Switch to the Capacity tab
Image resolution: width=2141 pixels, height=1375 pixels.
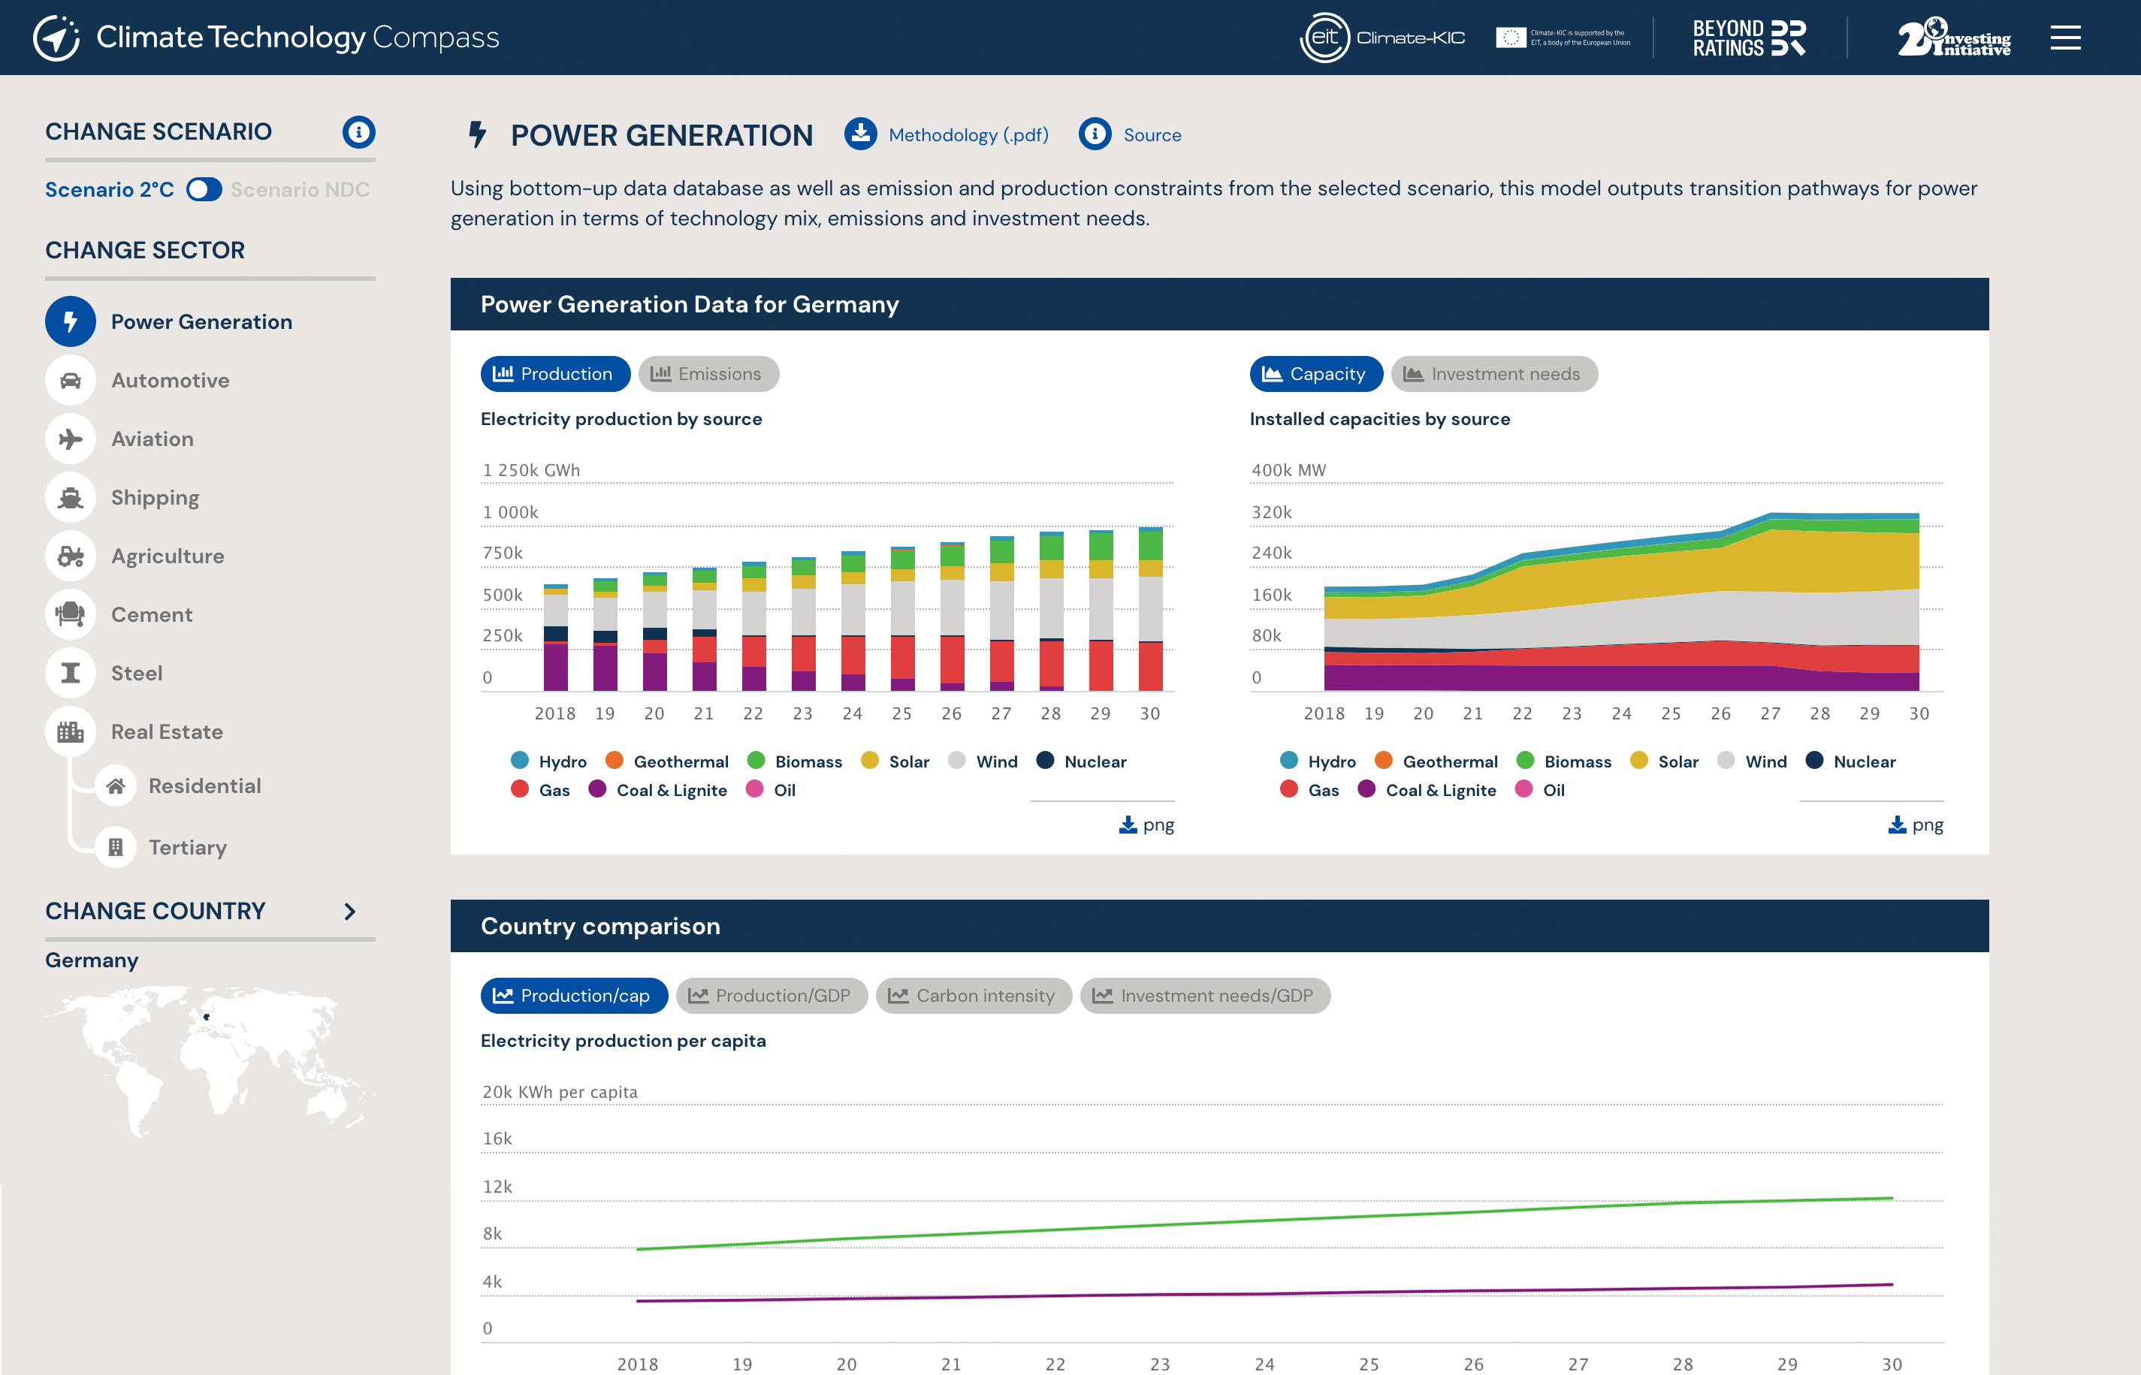(x=1315, y=374)
